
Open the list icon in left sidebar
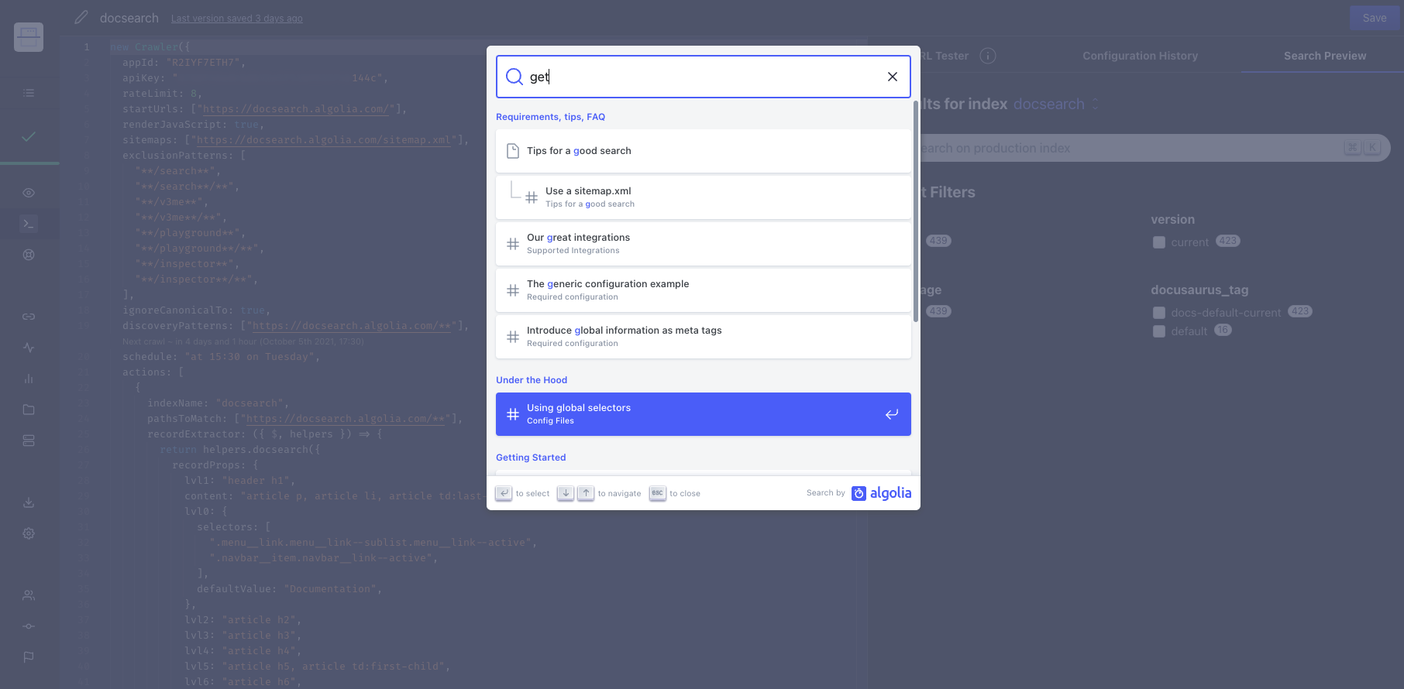(29, 93)
